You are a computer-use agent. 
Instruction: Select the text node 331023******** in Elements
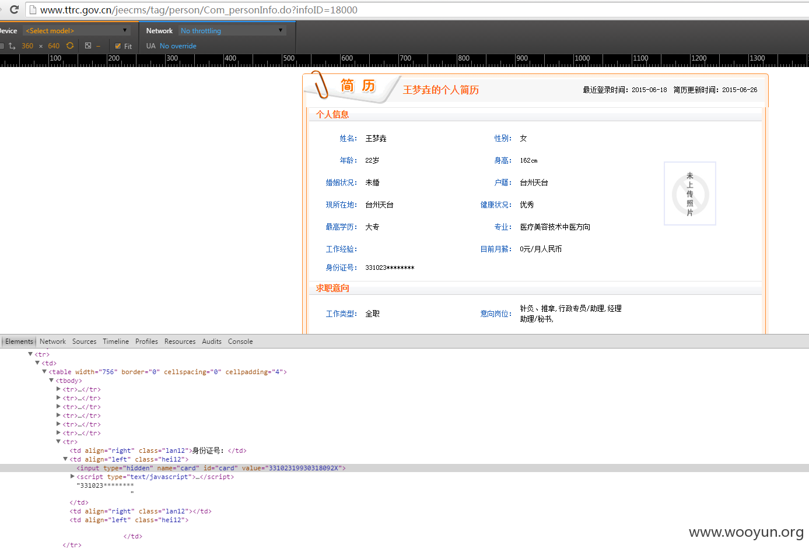pos(105,485)
